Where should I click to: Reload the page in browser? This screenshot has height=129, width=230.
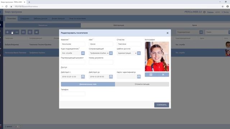pyautogui.click(x=6, y=6)
